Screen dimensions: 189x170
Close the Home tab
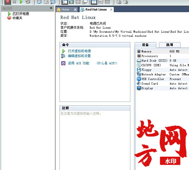click(75, 9)
